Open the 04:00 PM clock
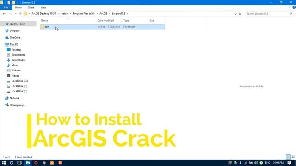 coord(278,163)
